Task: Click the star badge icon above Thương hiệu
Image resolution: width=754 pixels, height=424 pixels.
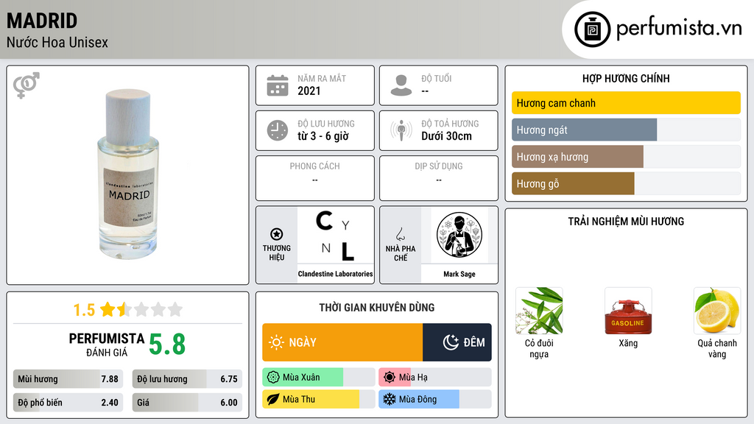Action: tap(277, 234)
